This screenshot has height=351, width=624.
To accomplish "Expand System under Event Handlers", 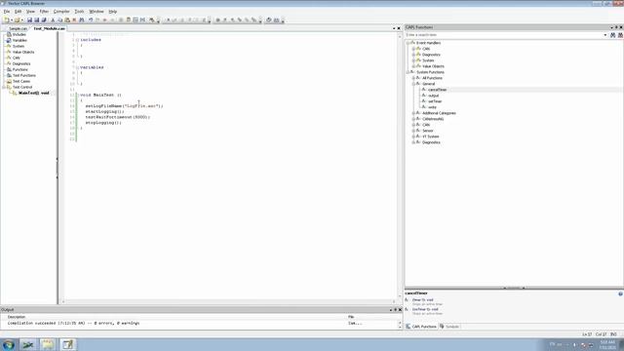I will (413, 60).
